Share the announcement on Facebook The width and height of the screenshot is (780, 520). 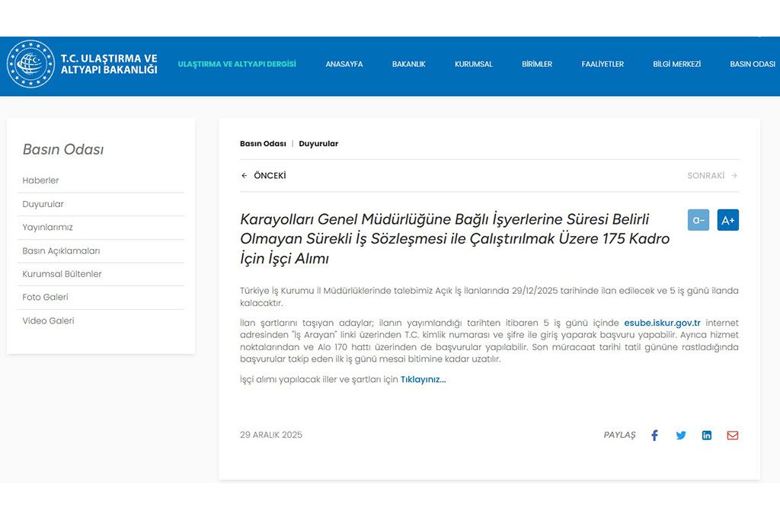(x=654, y=435)
